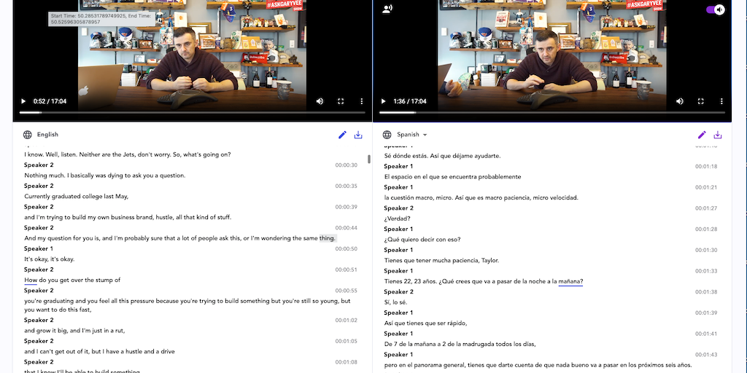
Task: Click the 'English' language label
Action: pyautogui.click(x=47, y=135)
